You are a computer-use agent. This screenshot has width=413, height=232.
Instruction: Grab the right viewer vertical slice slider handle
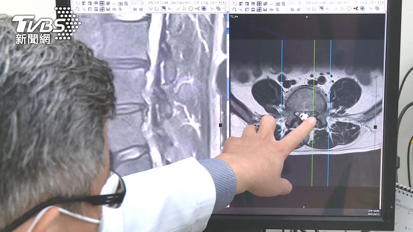(x=375, y=127)
